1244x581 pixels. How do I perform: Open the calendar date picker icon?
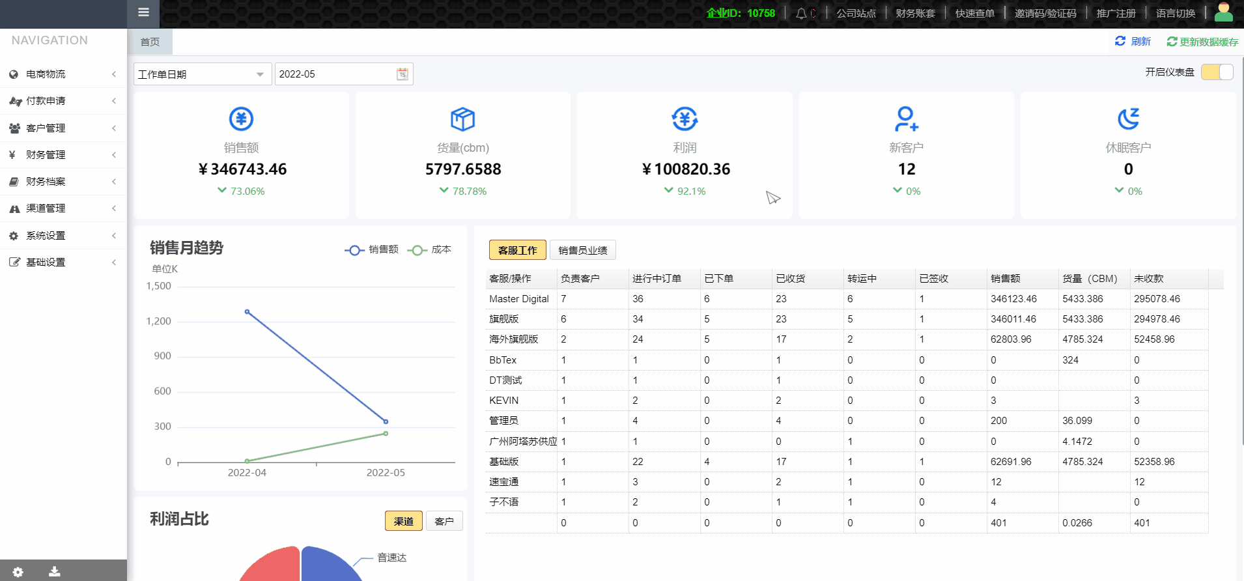tap(403, 74)
